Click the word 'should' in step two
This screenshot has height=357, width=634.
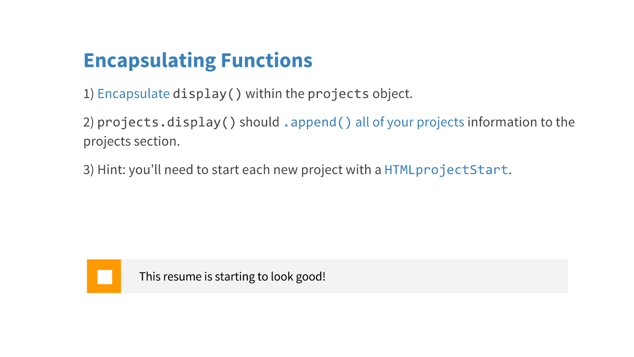(x=259, y=122)
